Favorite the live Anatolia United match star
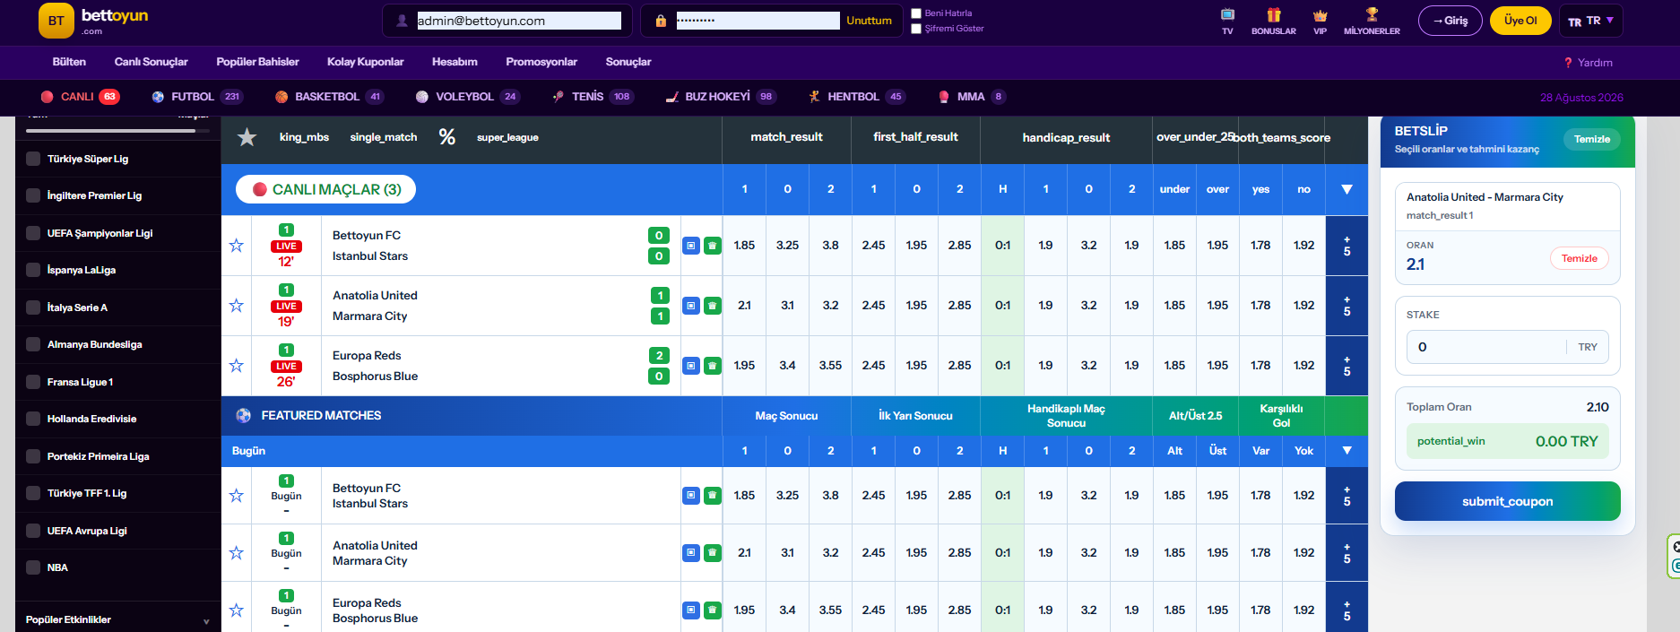 coord(236,306)
